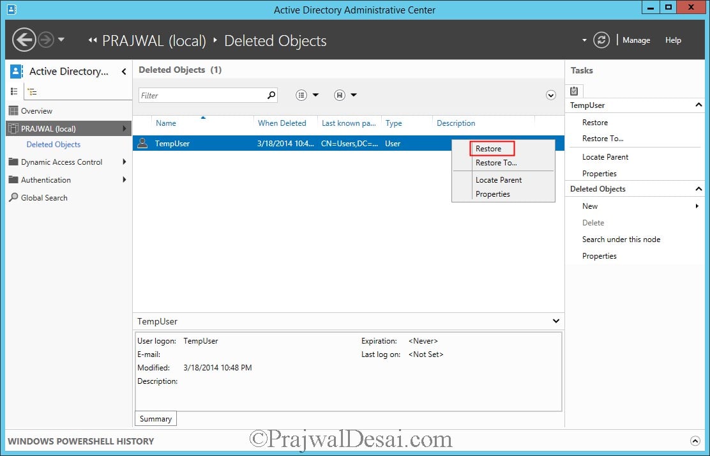Click the breadcrumb double-chevron icon
710x456 pixels.
(x=93, y=40)
